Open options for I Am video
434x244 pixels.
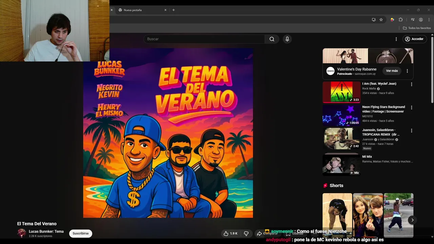coord(412,84)
